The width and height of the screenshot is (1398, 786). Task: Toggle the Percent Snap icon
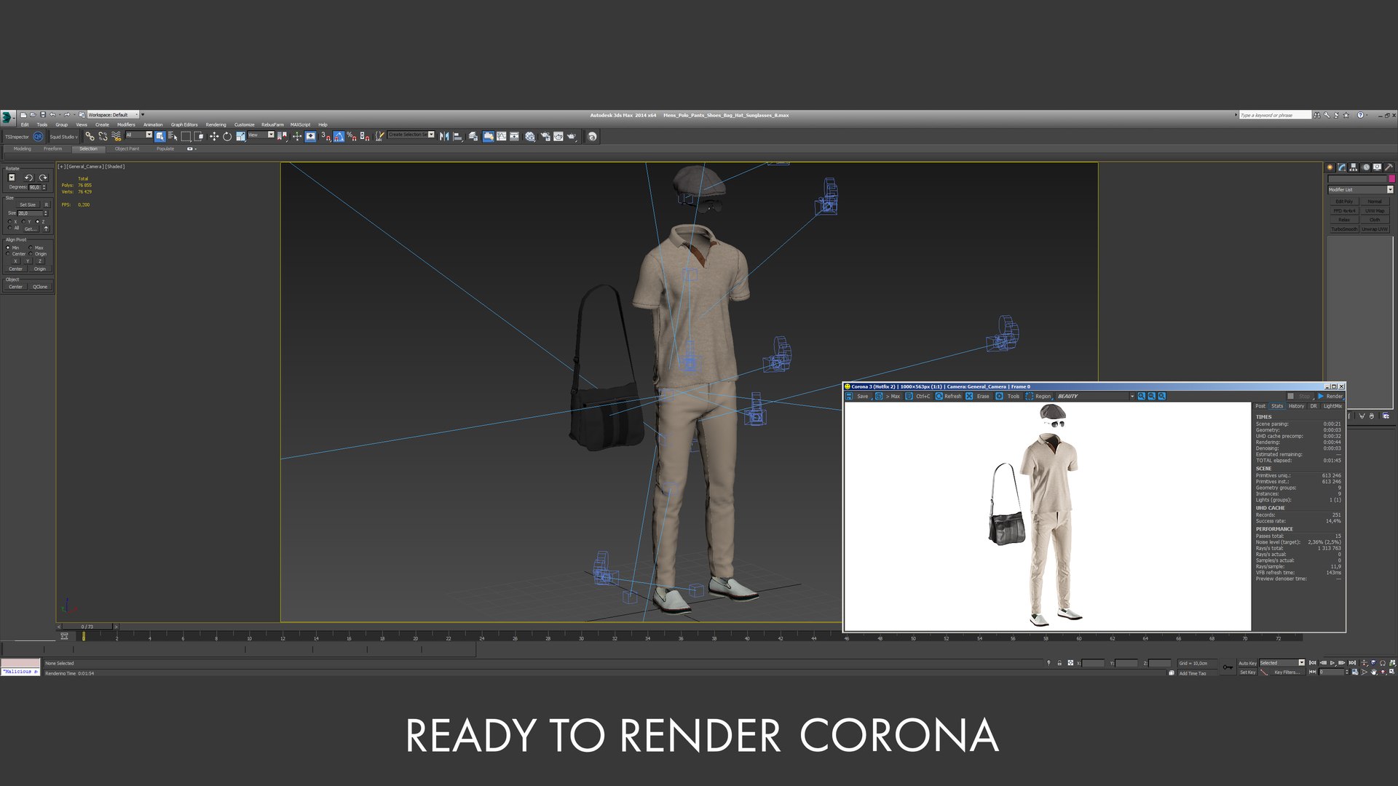coord(352,136)
